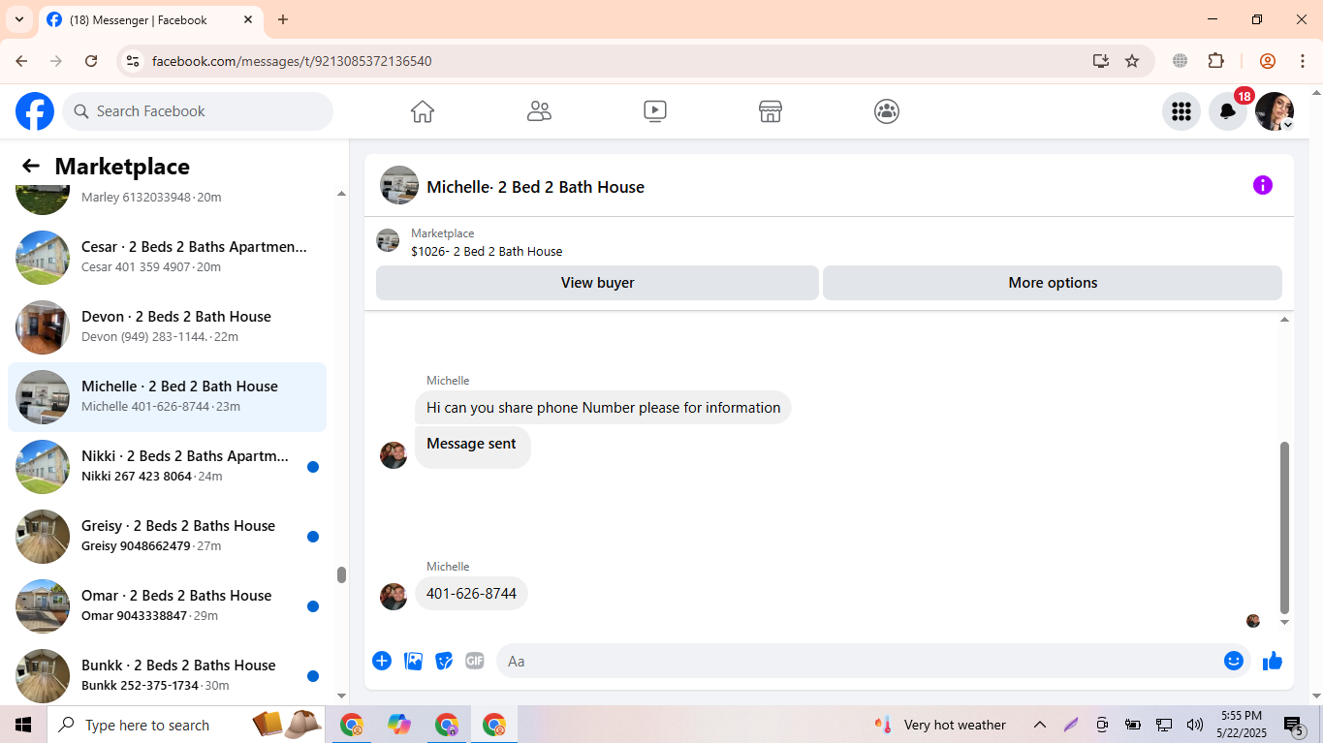Click the Message sent bubble

(x=472, y=448)
